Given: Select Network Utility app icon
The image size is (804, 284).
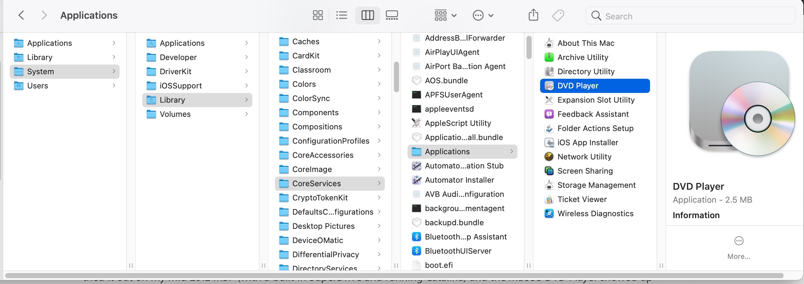Looking at the screenshot, I should (x=549, y=157).
